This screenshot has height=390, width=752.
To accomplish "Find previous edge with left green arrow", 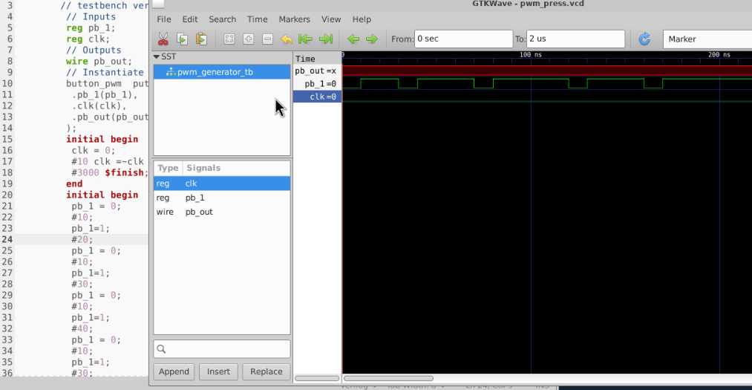I will point(353,39).
